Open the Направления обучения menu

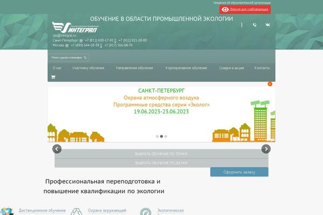click(x=134, y=68)
